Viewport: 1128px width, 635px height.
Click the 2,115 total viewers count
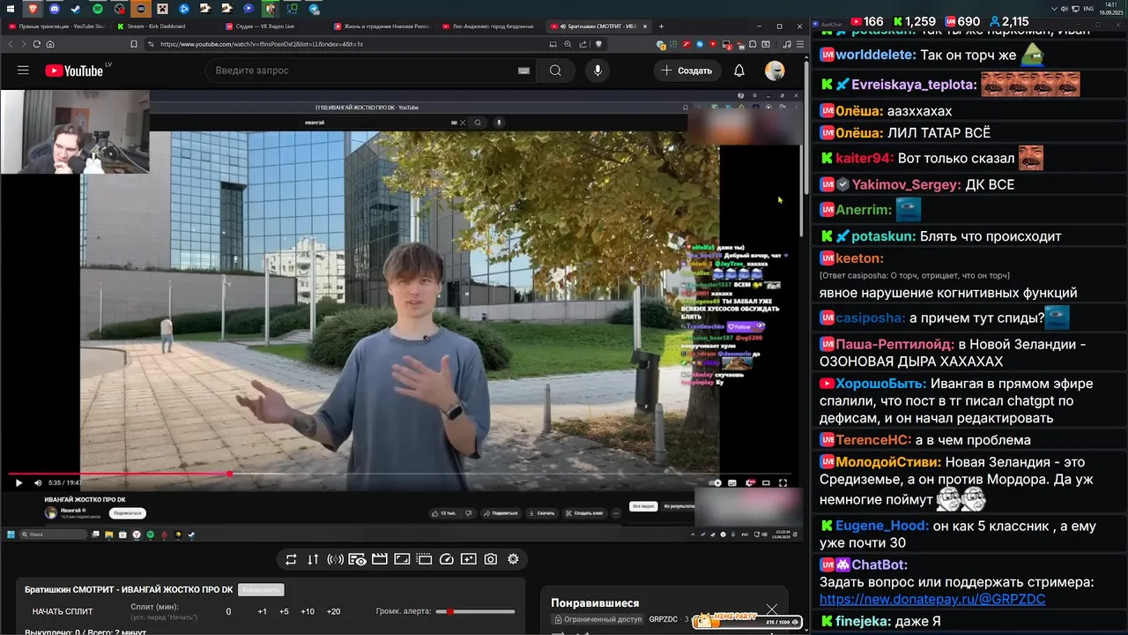pos(1008,21)
